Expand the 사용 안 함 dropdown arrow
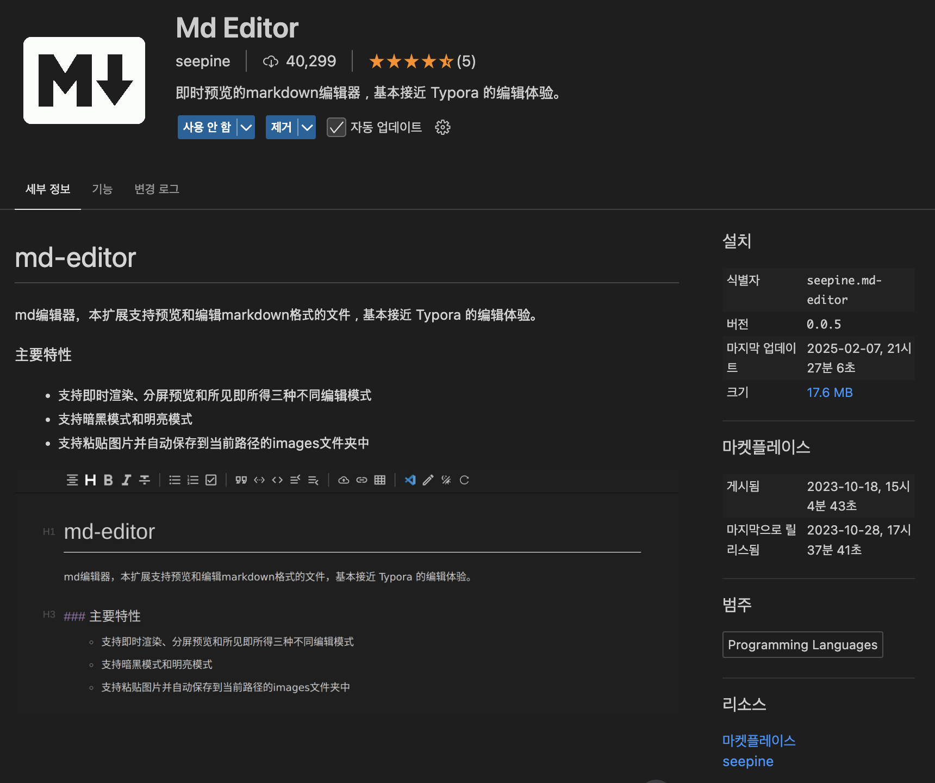Image resolution: width=935 pixels, height=783 pixels. point(246,127)
